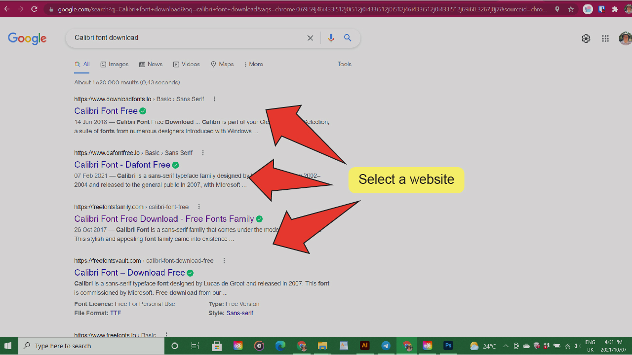Open the Calibri Font – Download Free result
The height and width of the screenshot is (355, 632).
tap(129, 273)
